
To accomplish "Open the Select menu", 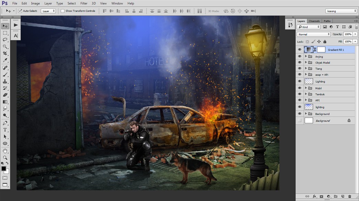I will [x=72, y=3].
